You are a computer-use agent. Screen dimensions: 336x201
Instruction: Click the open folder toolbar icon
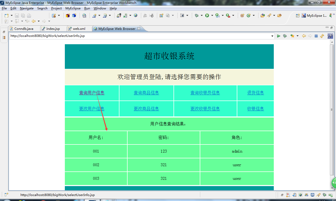coord(262,16)
